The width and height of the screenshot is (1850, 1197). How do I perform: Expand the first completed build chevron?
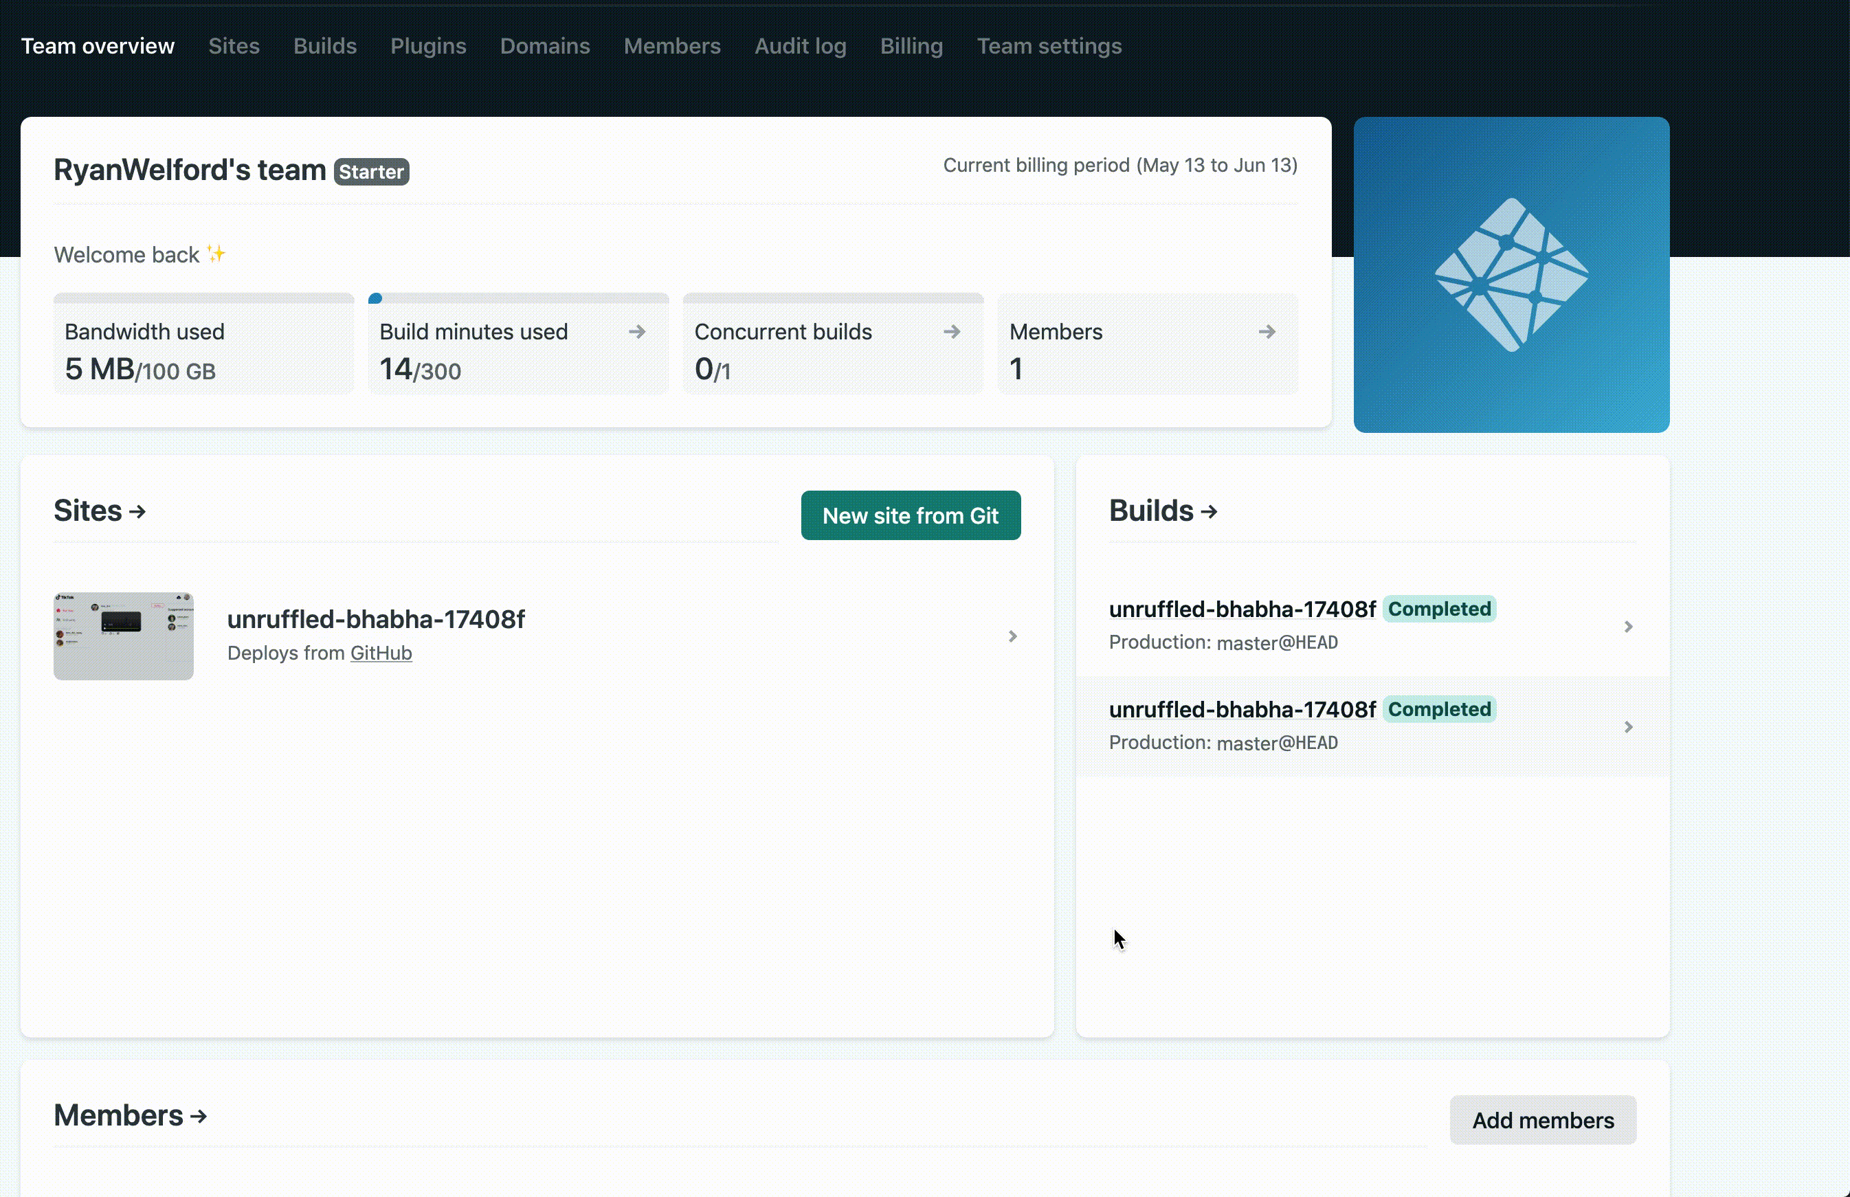1628,627
